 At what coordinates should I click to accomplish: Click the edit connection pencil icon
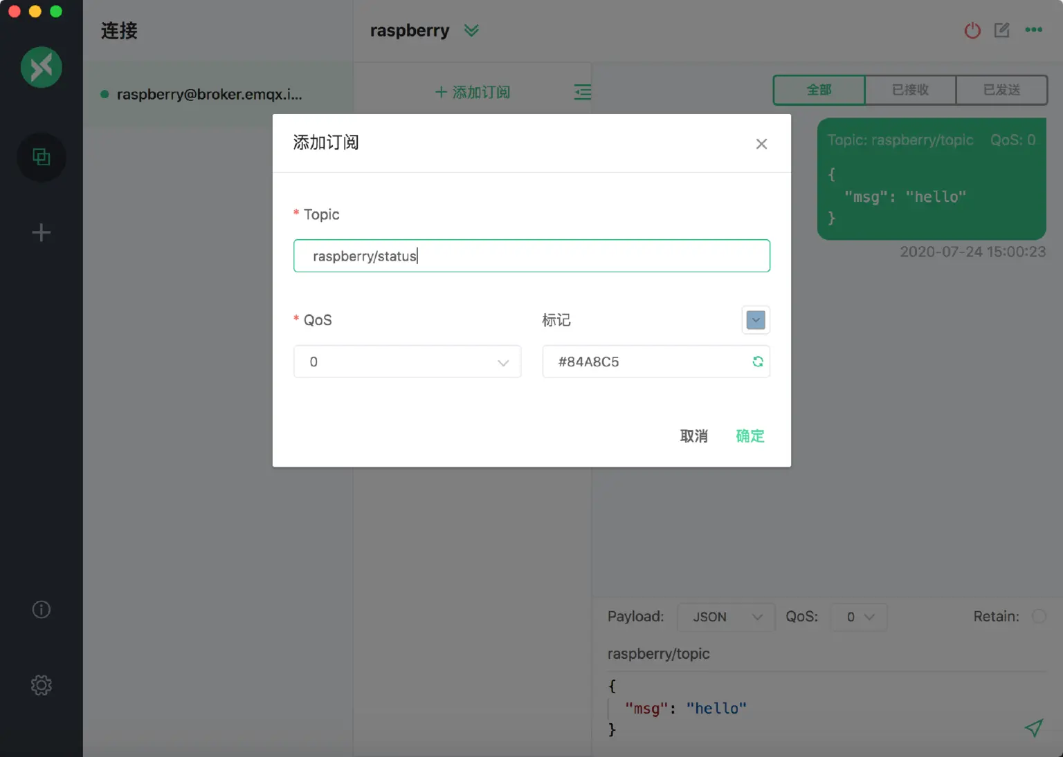coord(1001,30)
